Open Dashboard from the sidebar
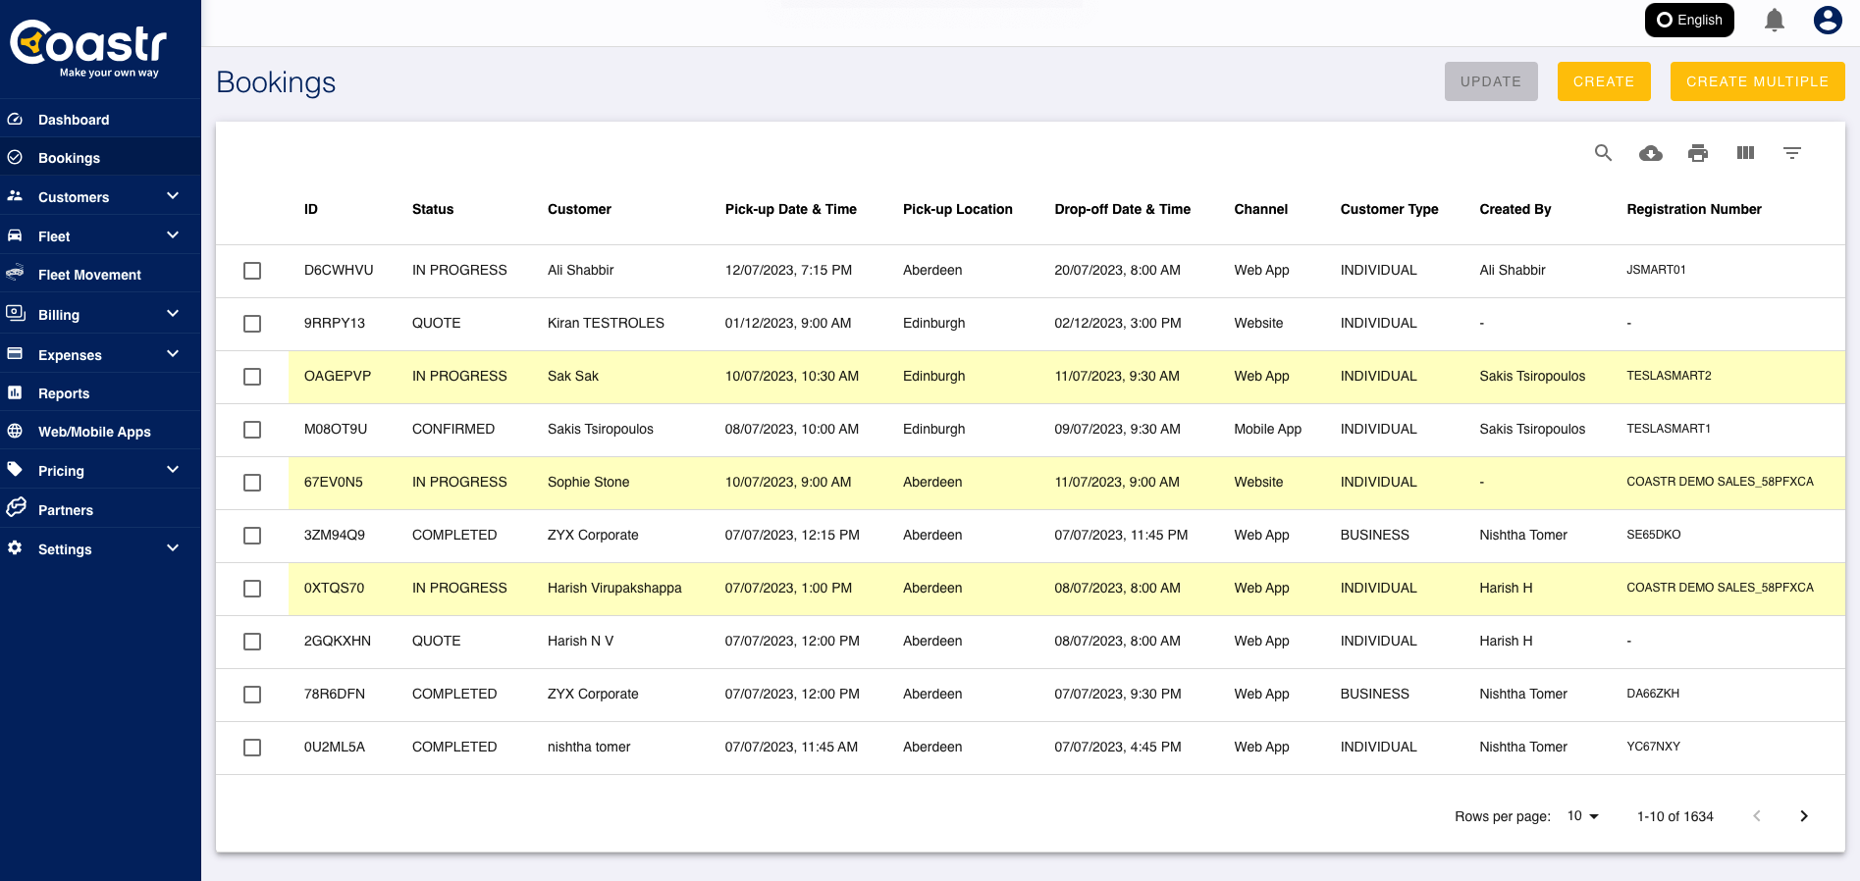This screenshot has width=1860, height=881. (x=74, y=120)
